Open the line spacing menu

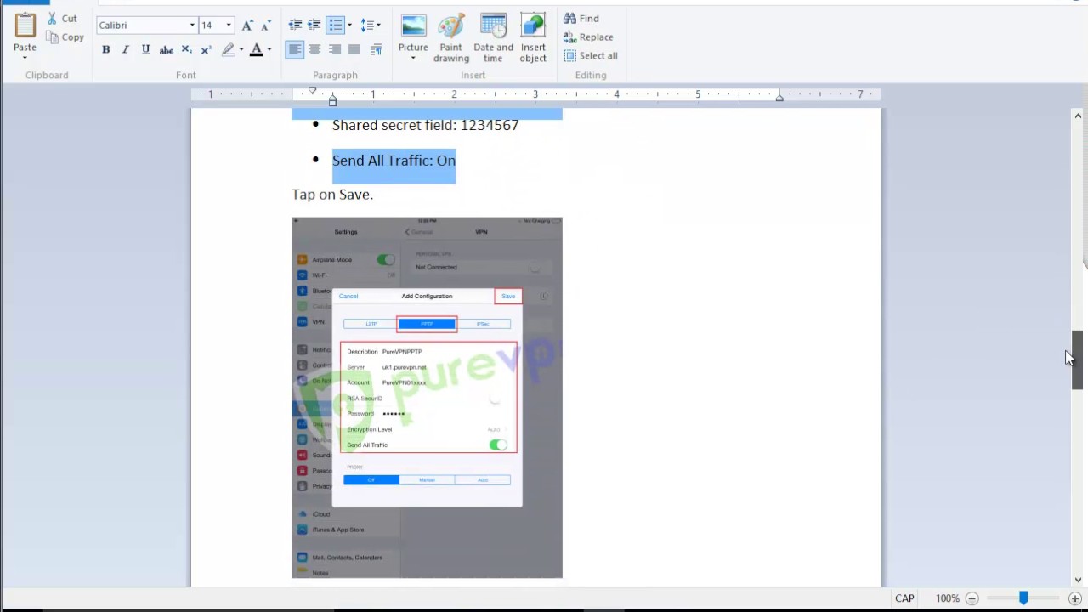pyautogui.click(x=371, y=25)
